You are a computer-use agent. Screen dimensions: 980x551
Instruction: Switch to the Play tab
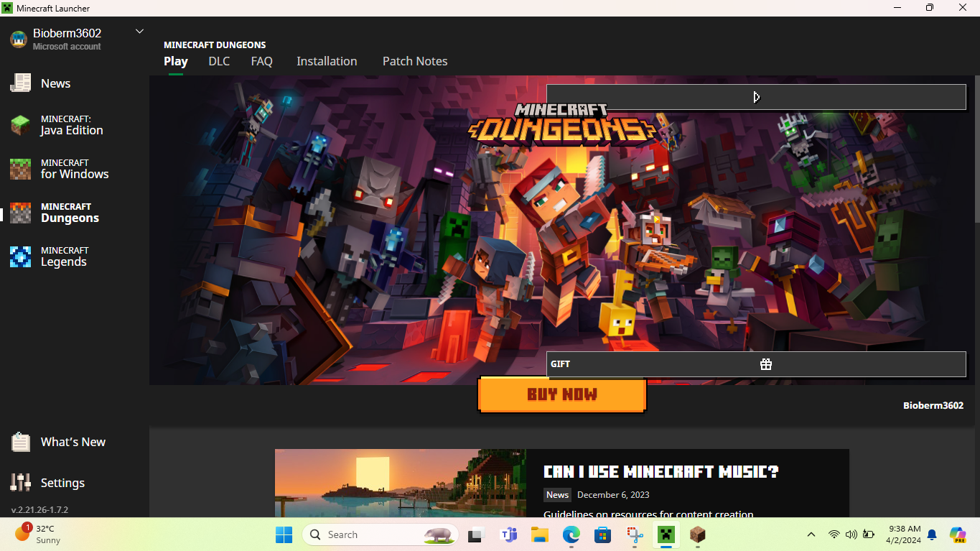coord(176,61)
